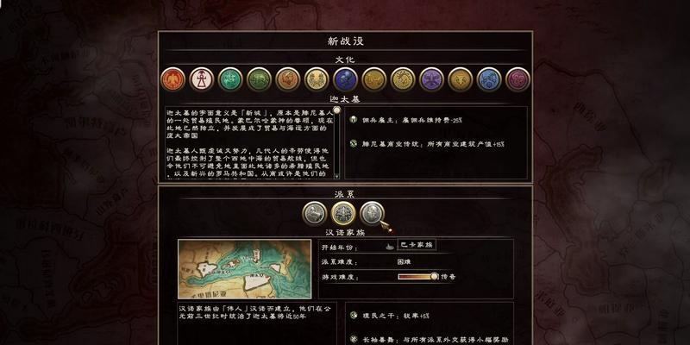This screenshot has width=690, height=345.
Task: Choose the maroon triskelion culture emblem
Action: coord(518,79)
